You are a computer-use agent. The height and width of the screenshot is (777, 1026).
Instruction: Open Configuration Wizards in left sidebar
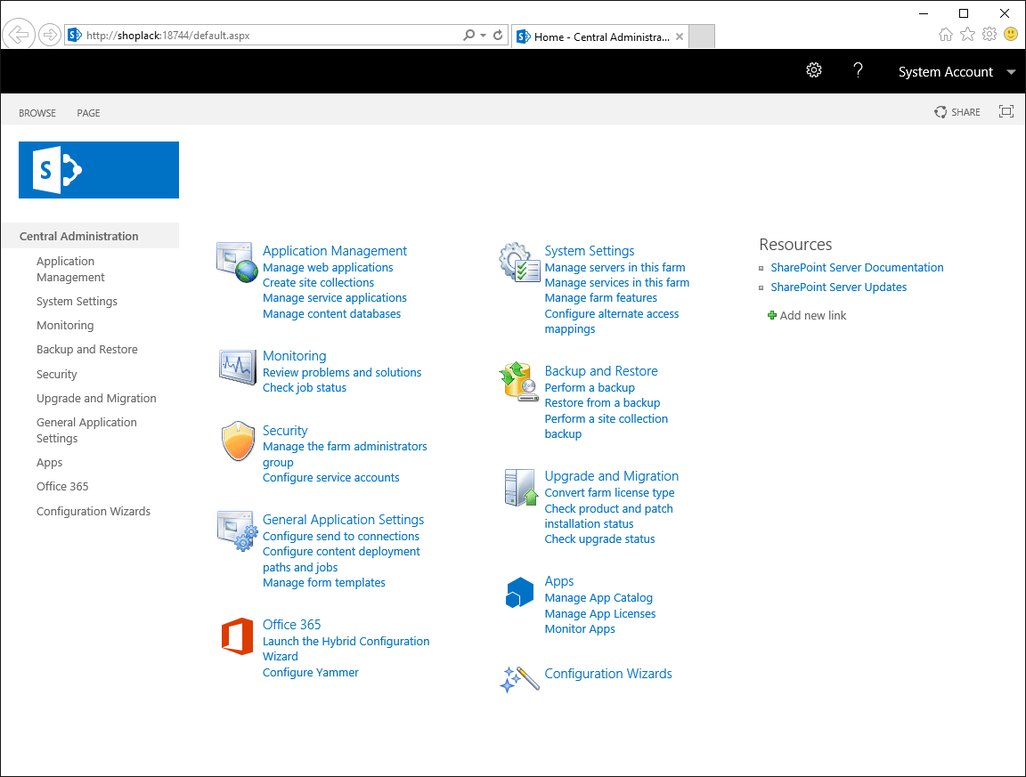[94, 512]
